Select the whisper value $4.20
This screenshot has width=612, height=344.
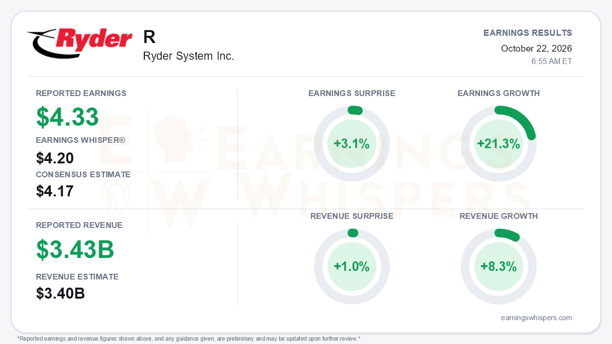click(x=55, y=158)
